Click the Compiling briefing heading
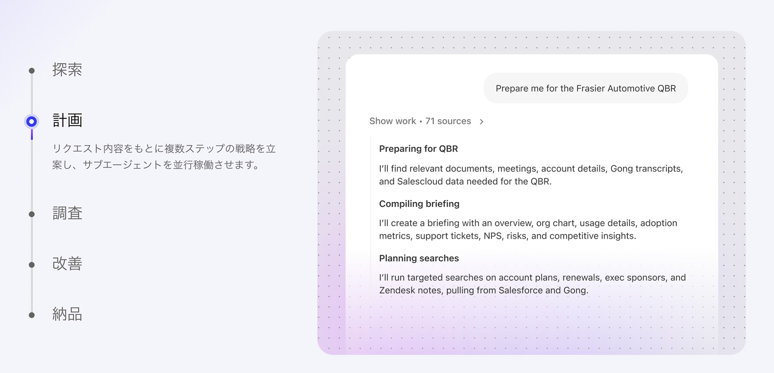Viewport: 774px width, 373px height. pos(419,204)
